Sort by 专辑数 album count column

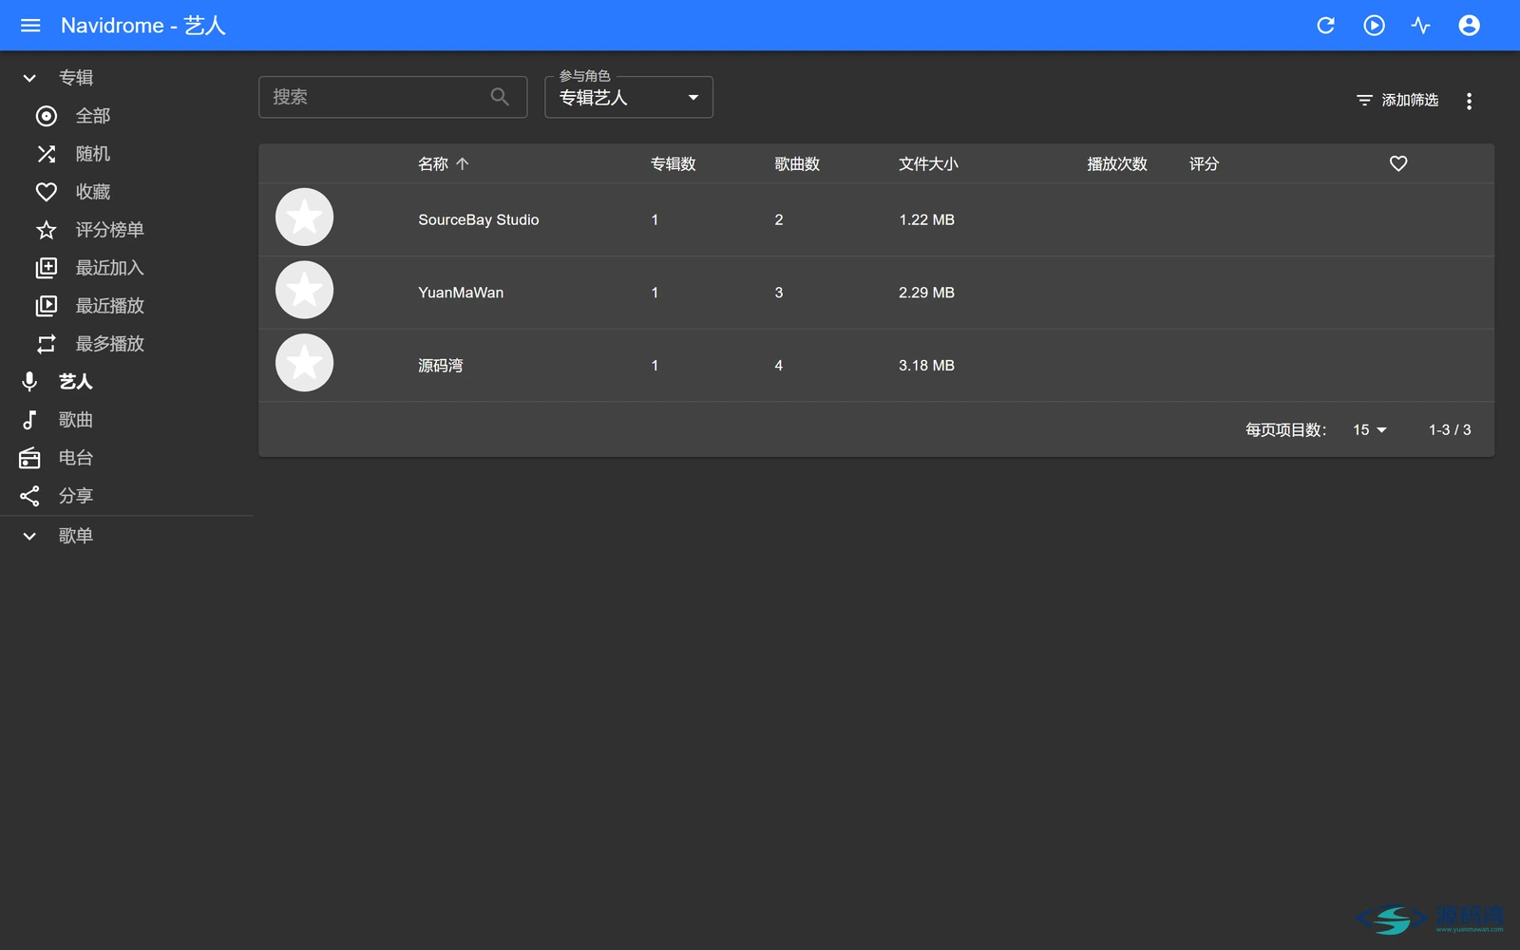[673, 163]
